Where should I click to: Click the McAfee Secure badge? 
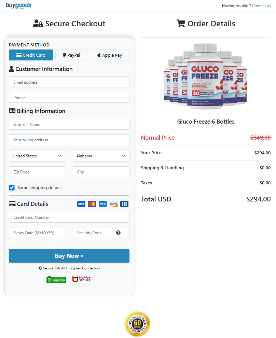(82, 279)
